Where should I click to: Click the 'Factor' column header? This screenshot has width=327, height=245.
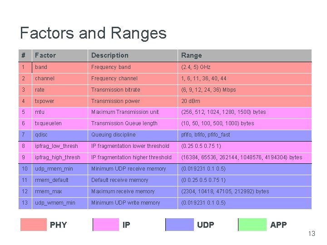45,55
